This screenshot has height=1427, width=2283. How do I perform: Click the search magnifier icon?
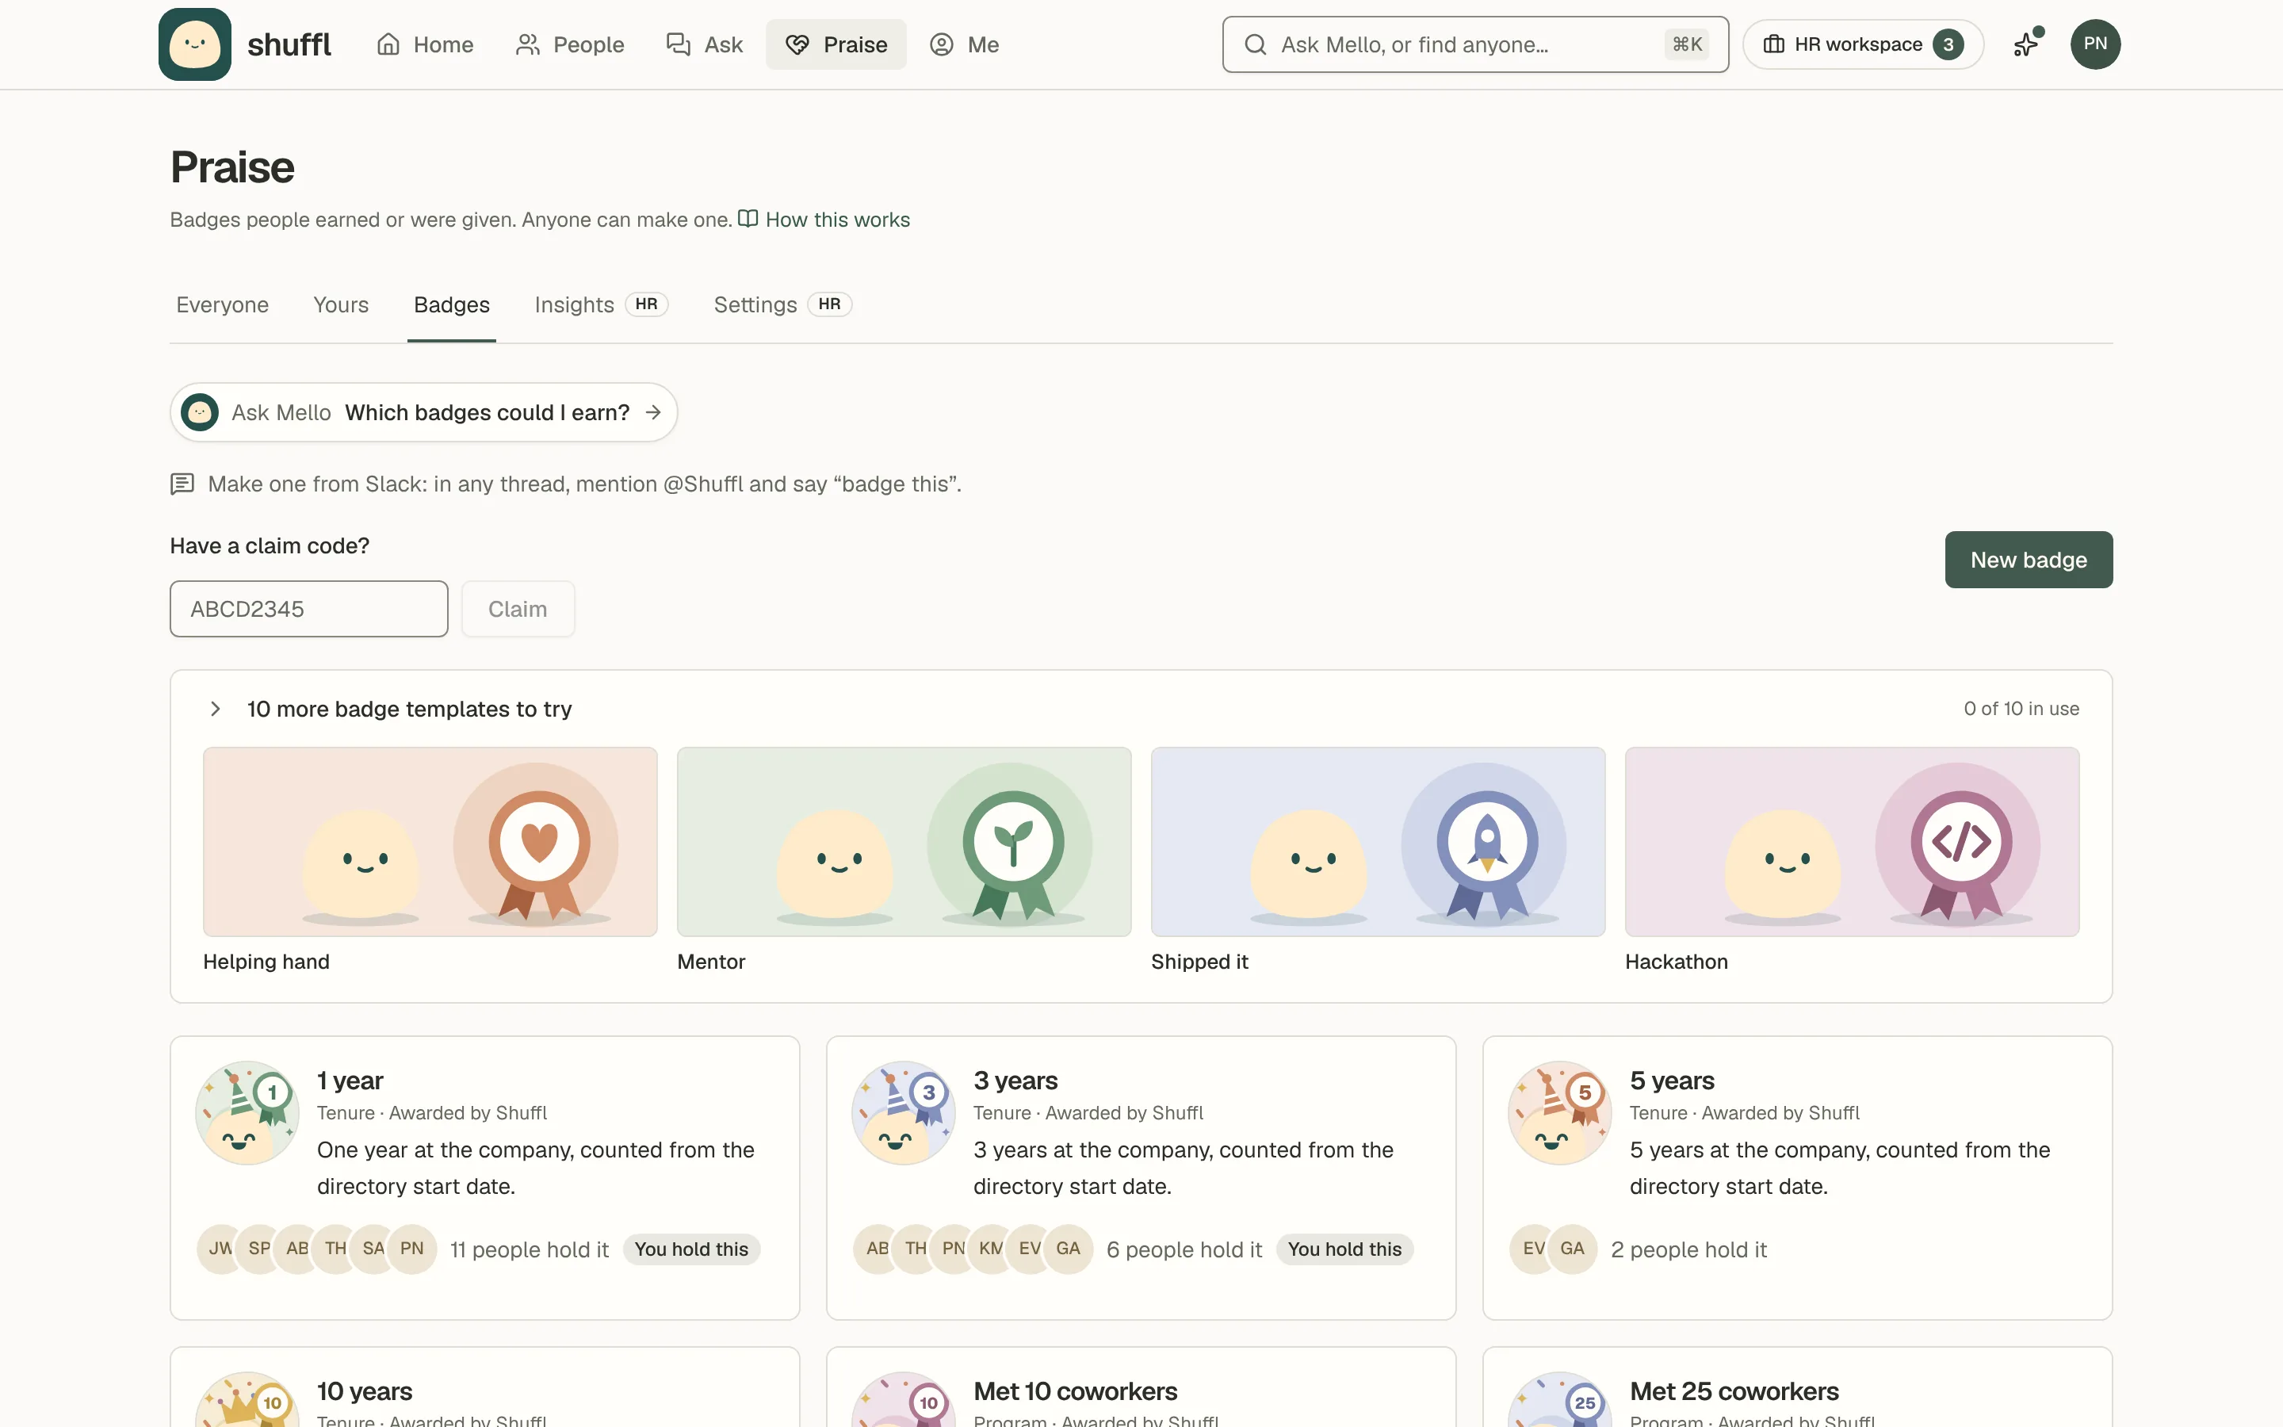tap(1255, 44)
